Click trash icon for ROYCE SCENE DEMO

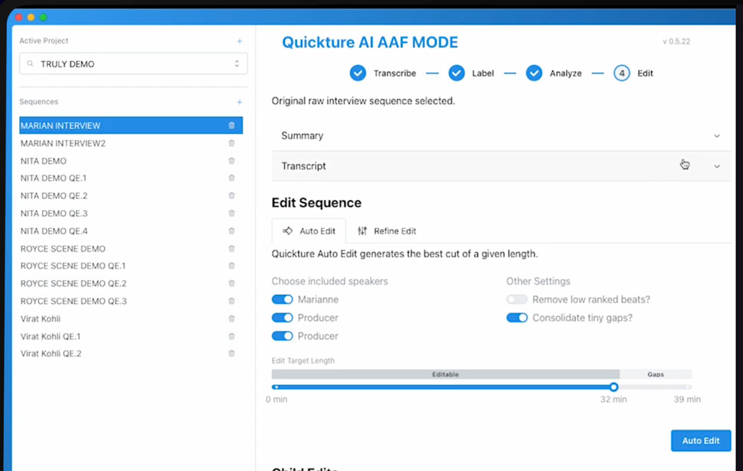[x=231, y=249]
